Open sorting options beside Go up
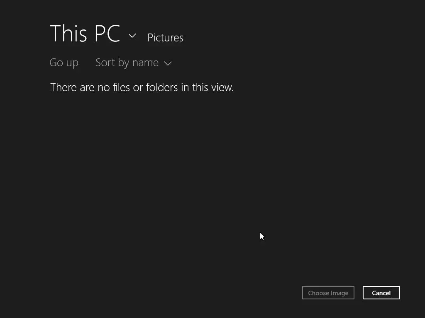425x318 pixels. pos(133,63)
